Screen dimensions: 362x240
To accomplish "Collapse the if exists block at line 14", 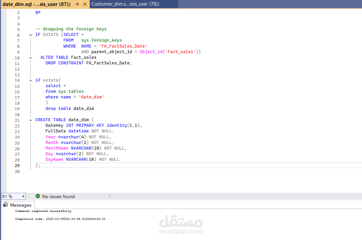I will coord(30,81).
